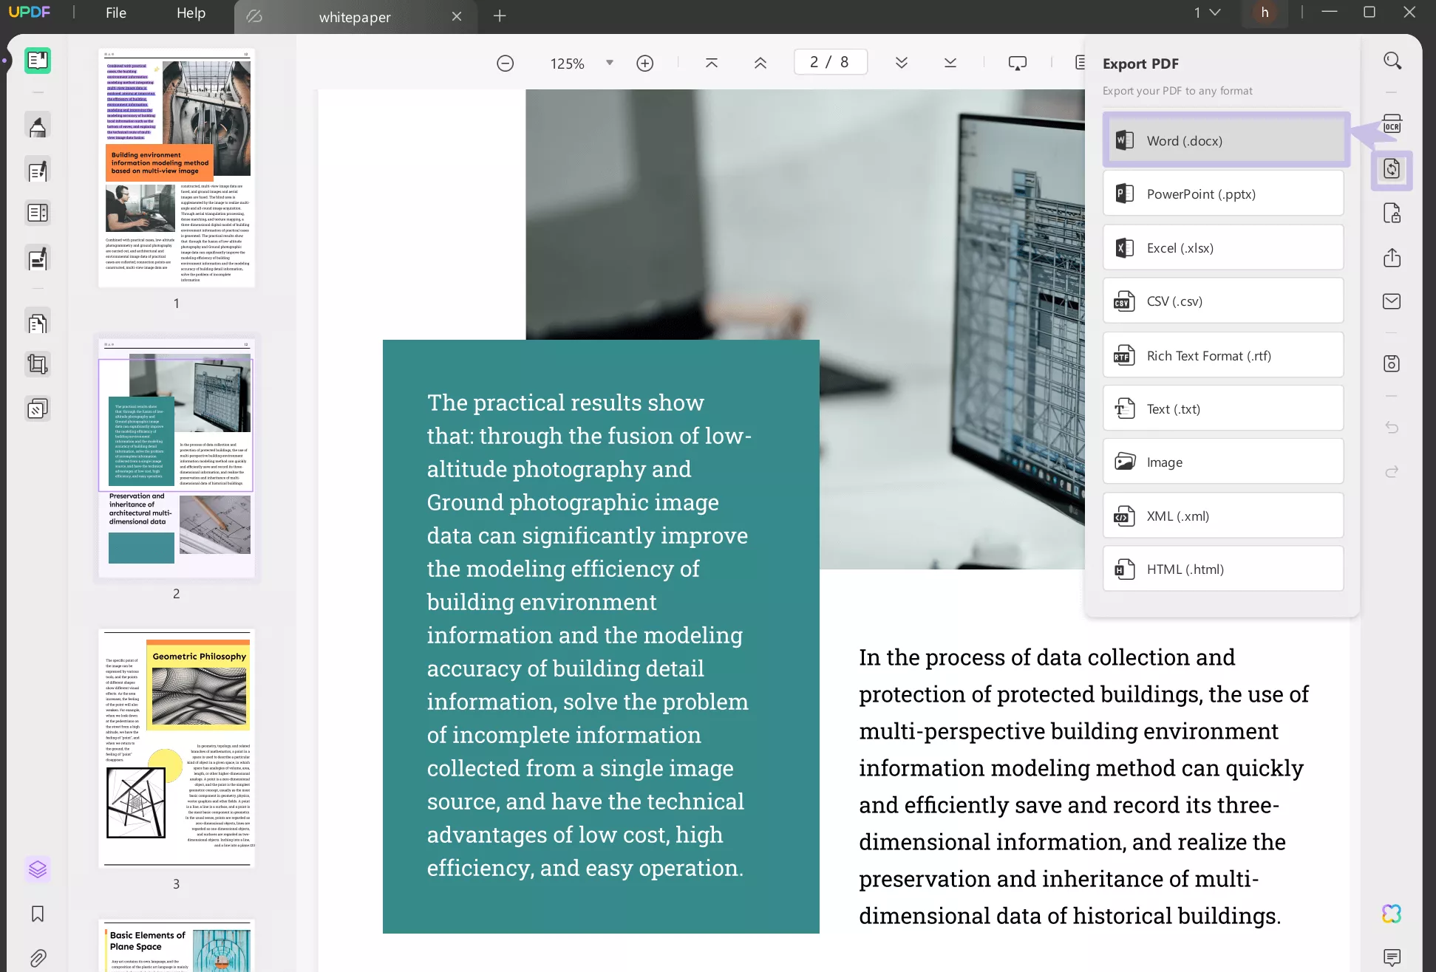Screen dimensions: 1436x972
Task: Close the whitepaper tab
Action: tap(457, 16)
